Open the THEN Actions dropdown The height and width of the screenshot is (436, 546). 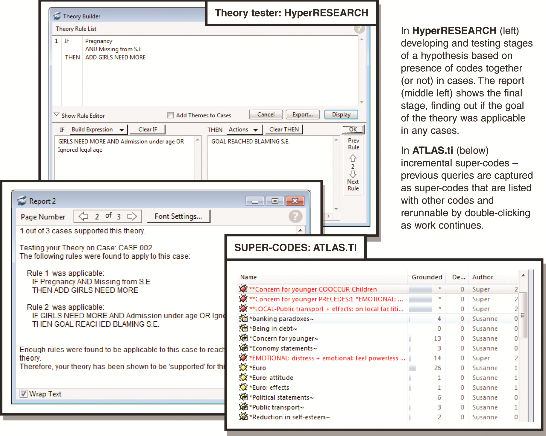[x=245, y=129]
